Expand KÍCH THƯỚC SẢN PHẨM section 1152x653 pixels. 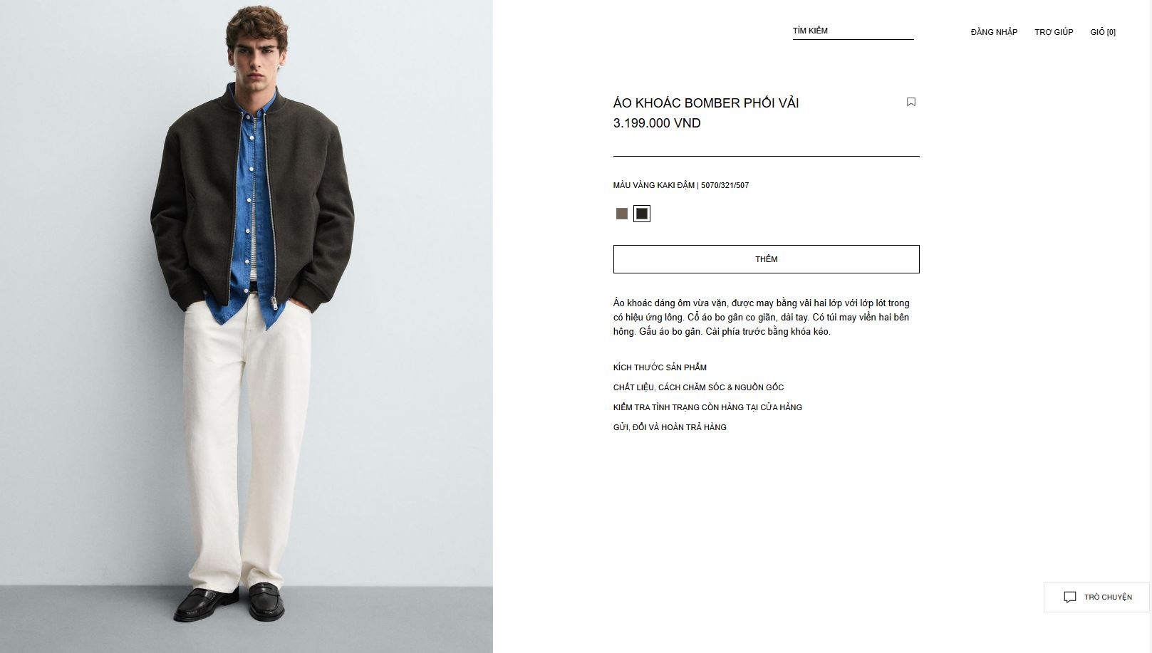660,367
